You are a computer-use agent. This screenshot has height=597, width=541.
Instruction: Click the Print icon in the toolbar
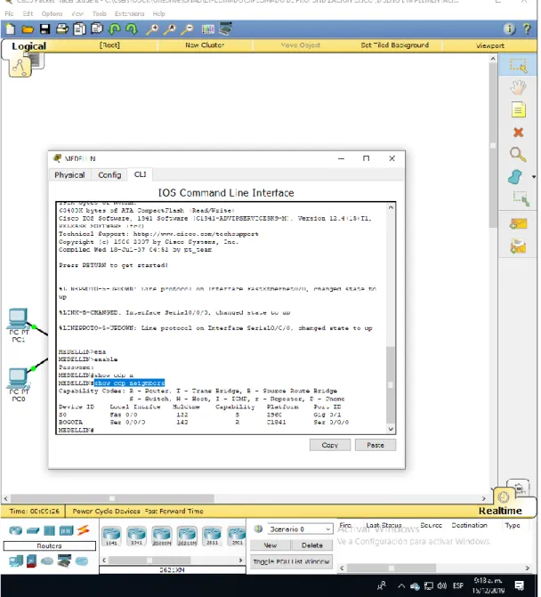62,29
